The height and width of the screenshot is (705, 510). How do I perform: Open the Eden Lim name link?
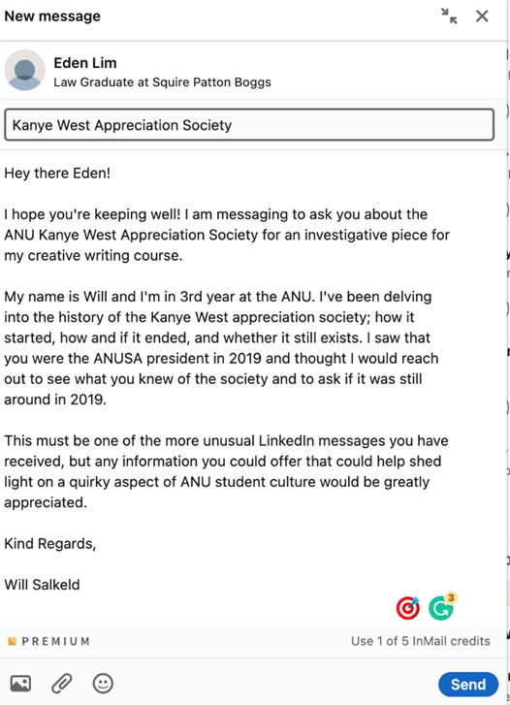point(85,63)
